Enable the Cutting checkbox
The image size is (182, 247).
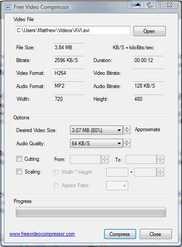point(19,159)
